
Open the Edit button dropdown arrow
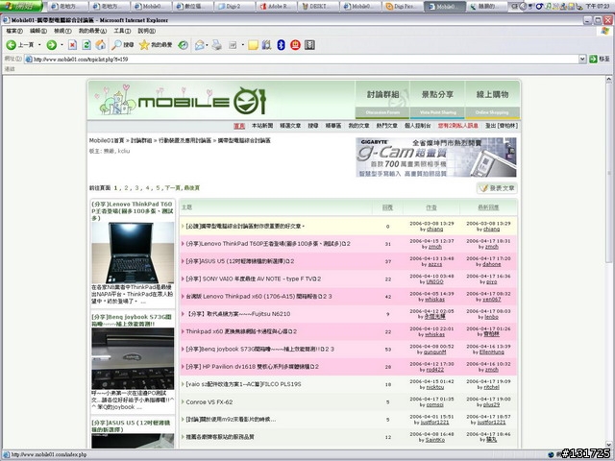(x=243, y=45)
